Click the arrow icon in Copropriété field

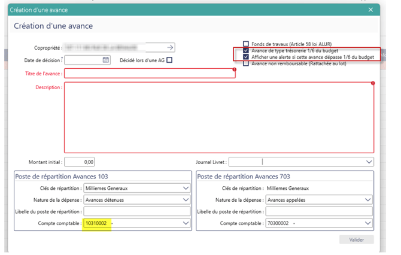(x=170, y=47)
